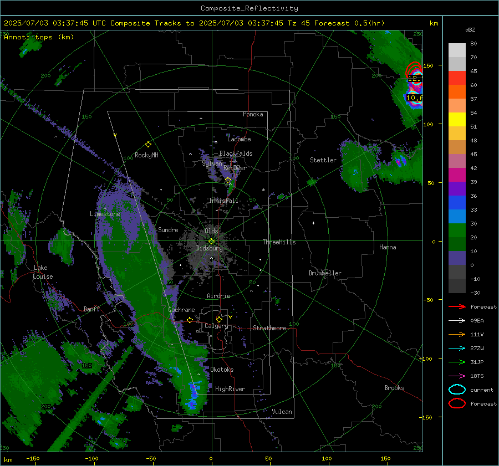Screen dimensions: 499x466
Task: Click the Sylvan town label
Action: [212, 163]
